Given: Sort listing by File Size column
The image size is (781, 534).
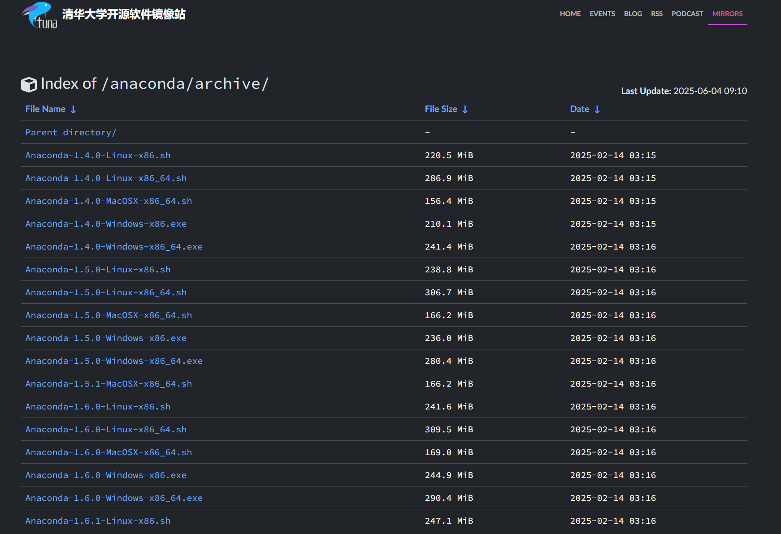Looking at the screenshot, I should coord(441,109).
